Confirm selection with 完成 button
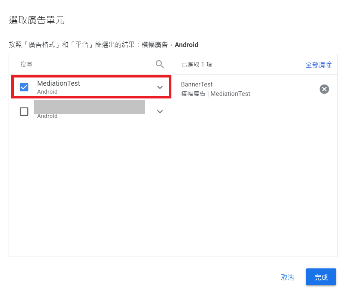 coord(321,277)
